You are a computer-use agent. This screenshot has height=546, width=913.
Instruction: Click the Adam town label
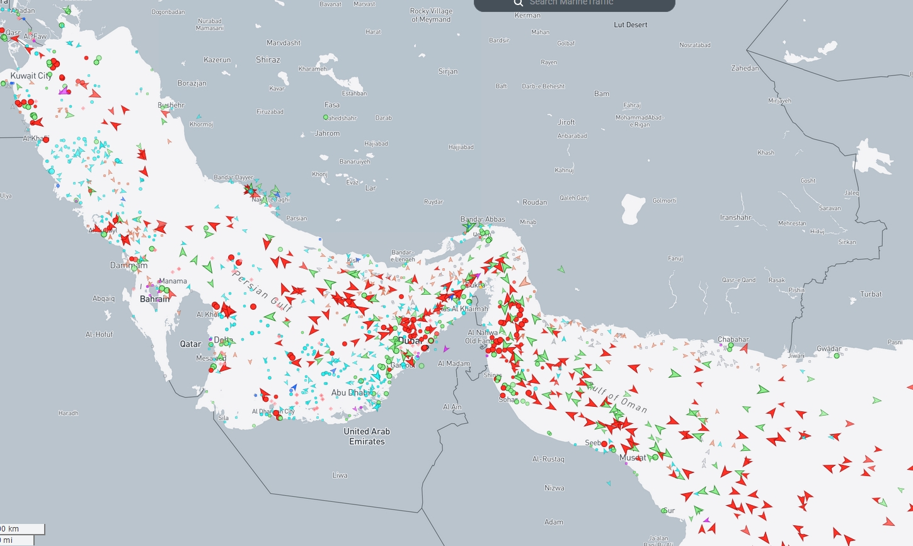pos(554,522)
